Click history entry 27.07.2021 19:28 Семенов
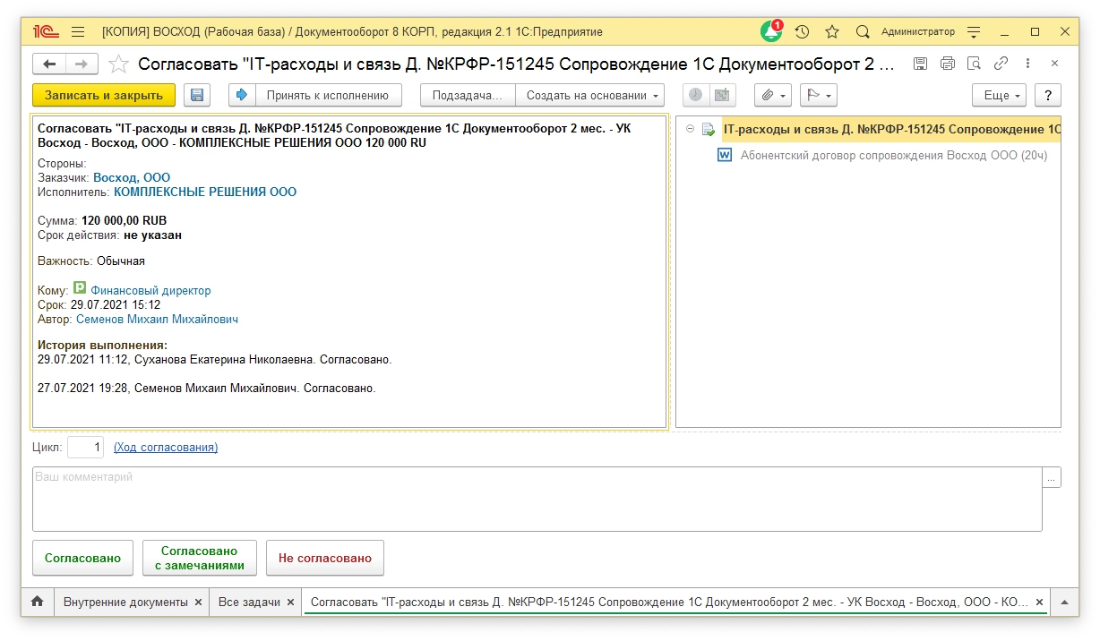The height and width of the screenshot is (641, 1100). click(x=207, y=389)
